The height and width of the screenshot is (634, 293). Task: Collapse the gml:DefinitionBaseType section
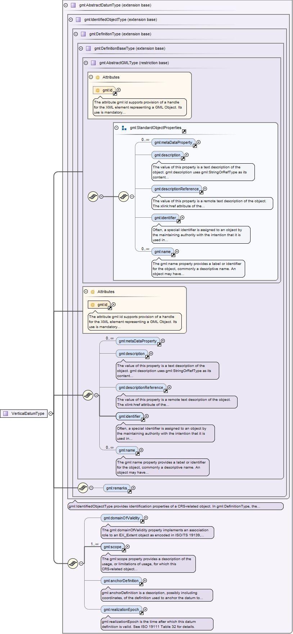pos(81,49)
